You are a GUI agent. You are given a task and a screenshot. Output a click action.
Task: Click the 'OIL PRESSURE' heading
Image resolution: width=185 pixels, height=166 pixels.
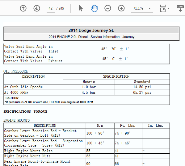coord(15,71)
